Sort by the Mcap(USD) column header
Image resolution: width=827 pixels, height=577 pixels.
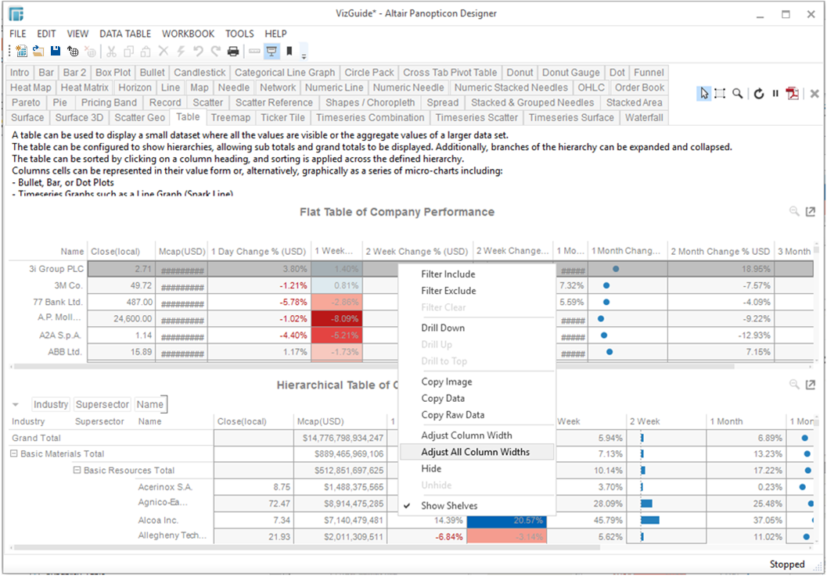point(182,252)
